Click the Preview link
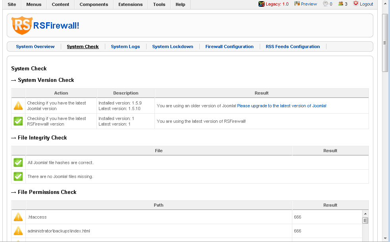390x242 pixels. click(x=309, y=4)
